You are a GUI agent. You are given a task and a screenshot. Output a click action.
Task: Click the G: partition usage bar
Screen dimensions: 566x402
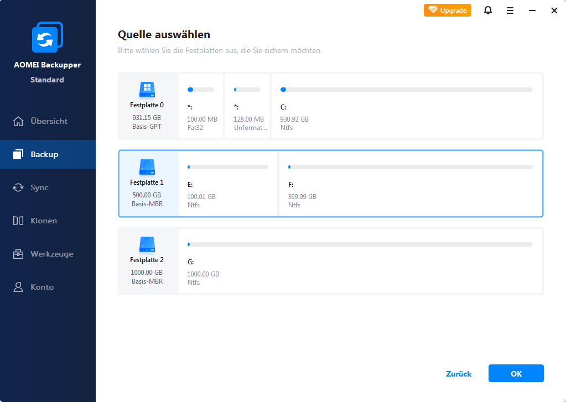[360, 244]
